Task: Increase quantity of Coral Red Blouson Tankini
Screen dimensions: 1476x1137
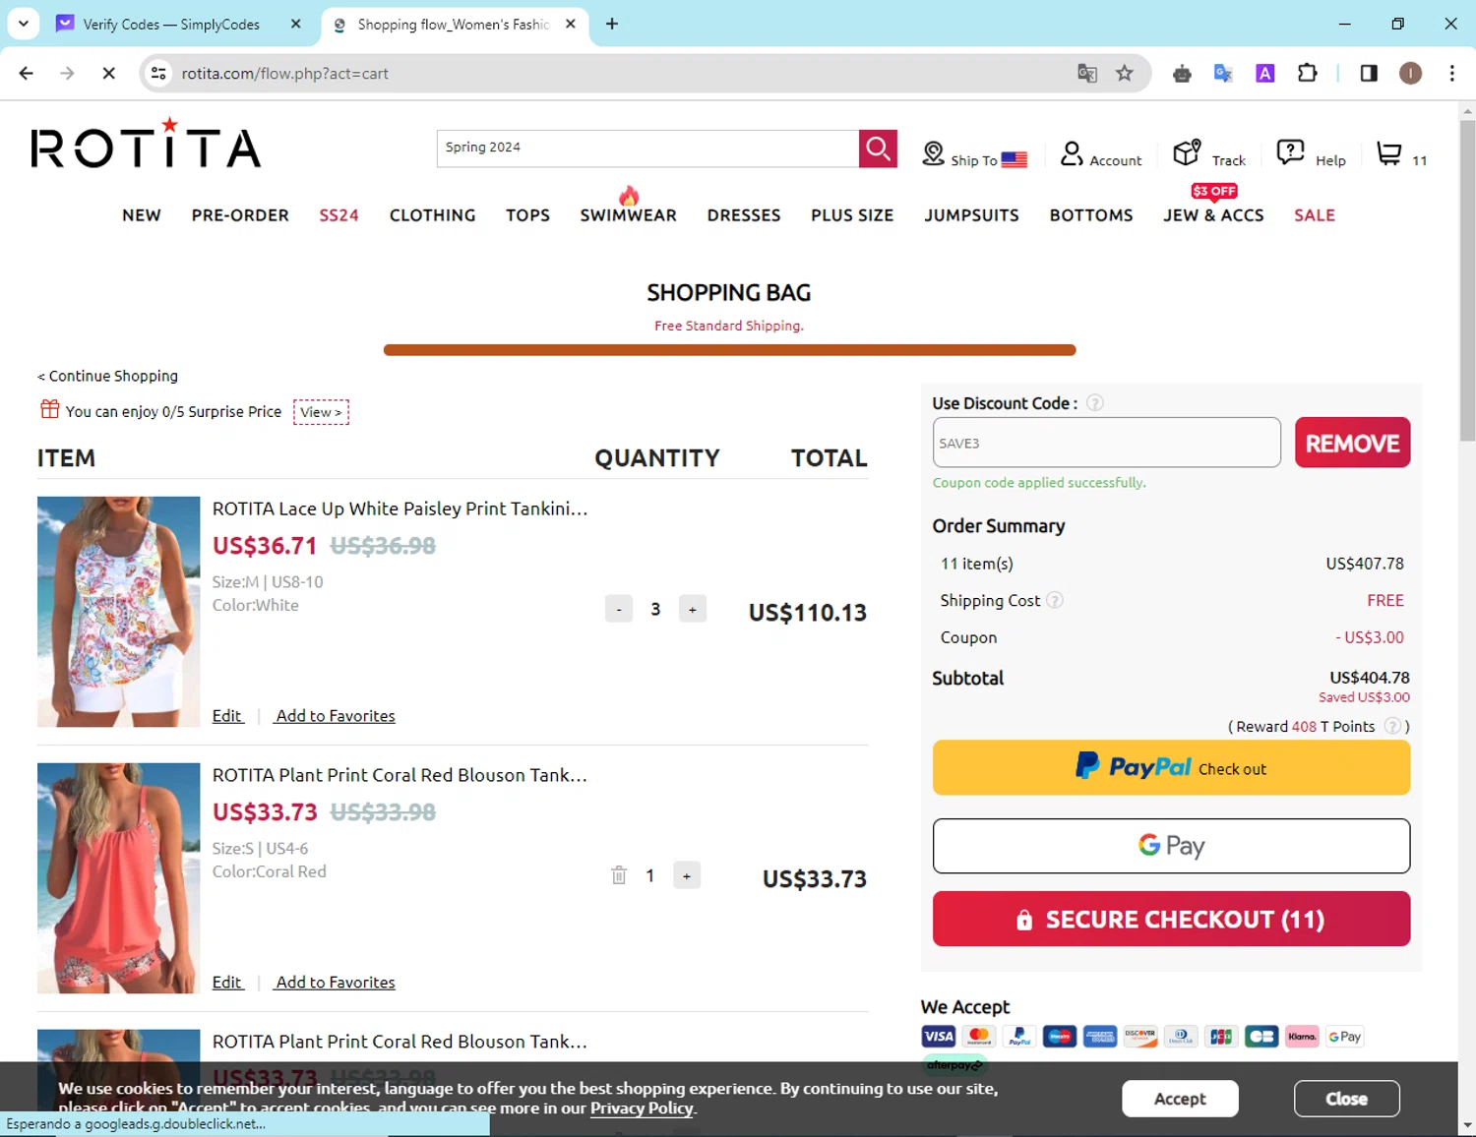Action: (x=687, y=875)
